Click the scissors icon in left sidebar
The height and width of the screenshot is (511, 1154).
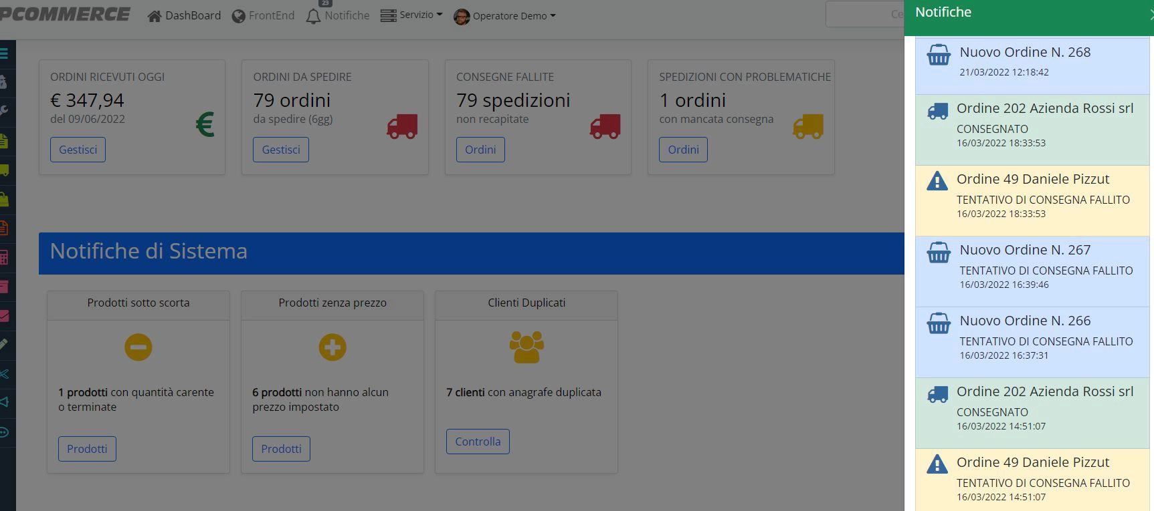pos(4,374)
